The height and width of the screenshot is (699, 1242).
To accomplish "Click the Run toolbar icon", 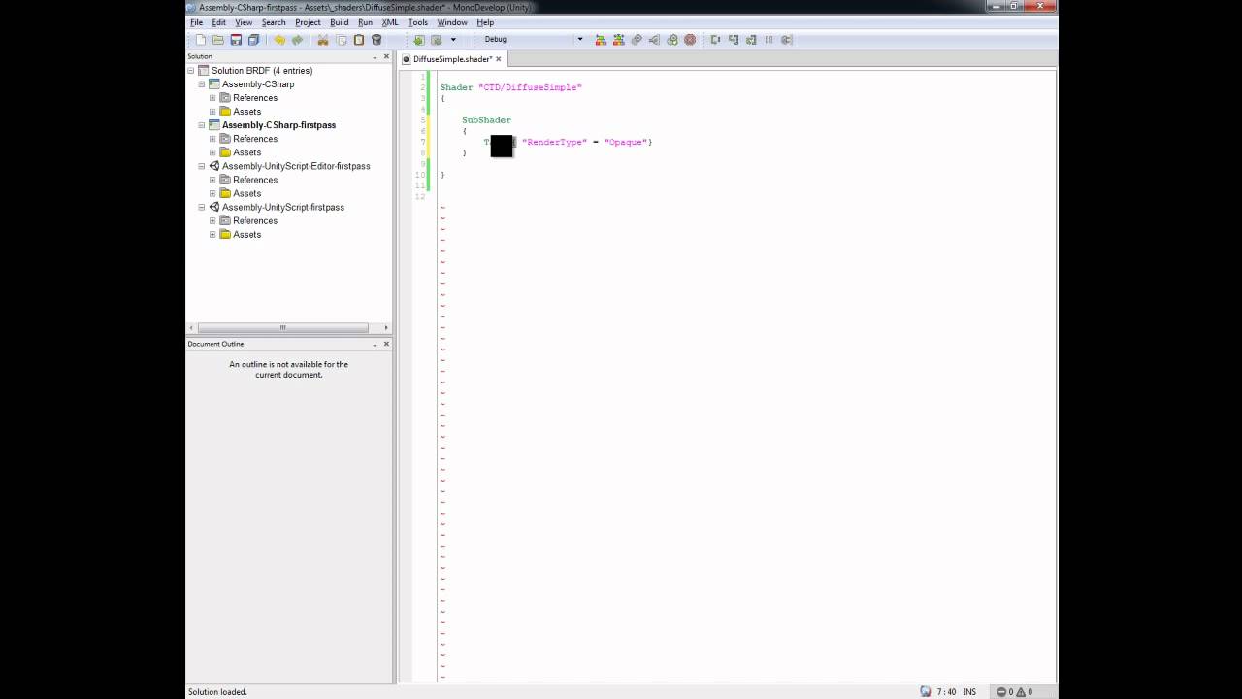I will point(637,40).
